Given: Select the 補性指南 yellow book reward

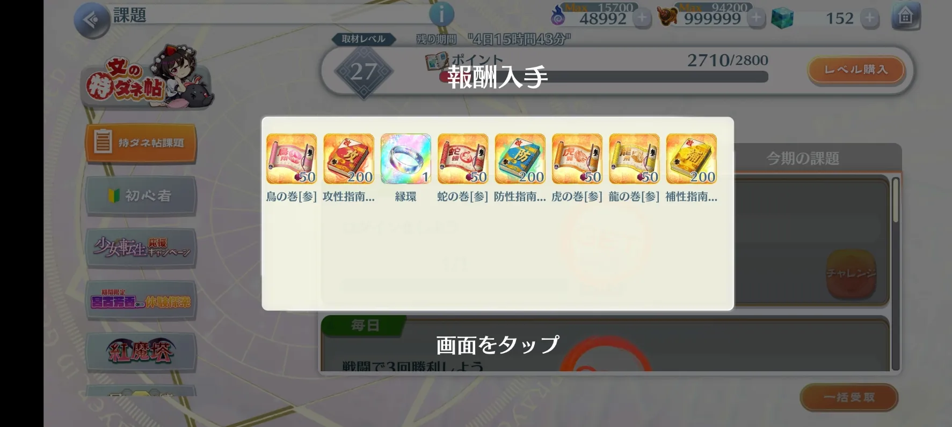Looking at the screenshot, I should pos(692,159).
